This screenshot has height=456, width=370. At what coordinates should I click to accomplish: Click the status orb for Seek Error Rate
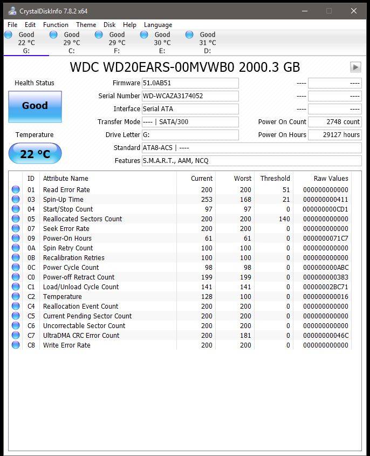pyautogui.click(x=16, y=228)
